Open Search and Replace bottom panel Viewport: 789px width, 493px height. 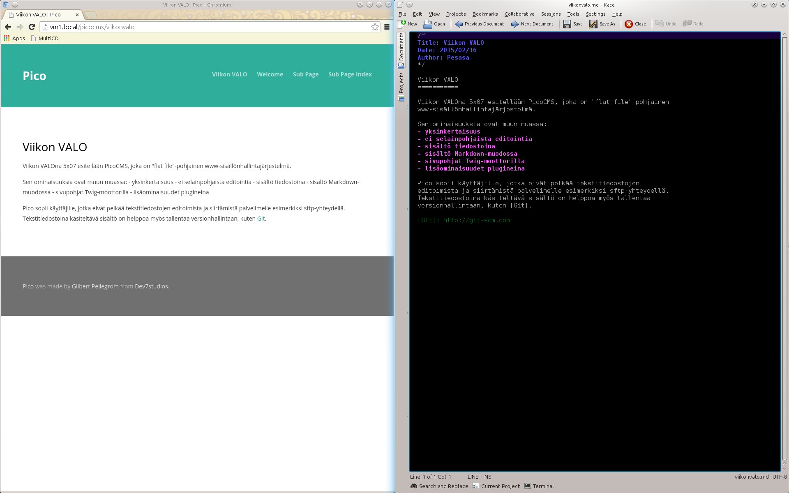(x=439, y=486)
